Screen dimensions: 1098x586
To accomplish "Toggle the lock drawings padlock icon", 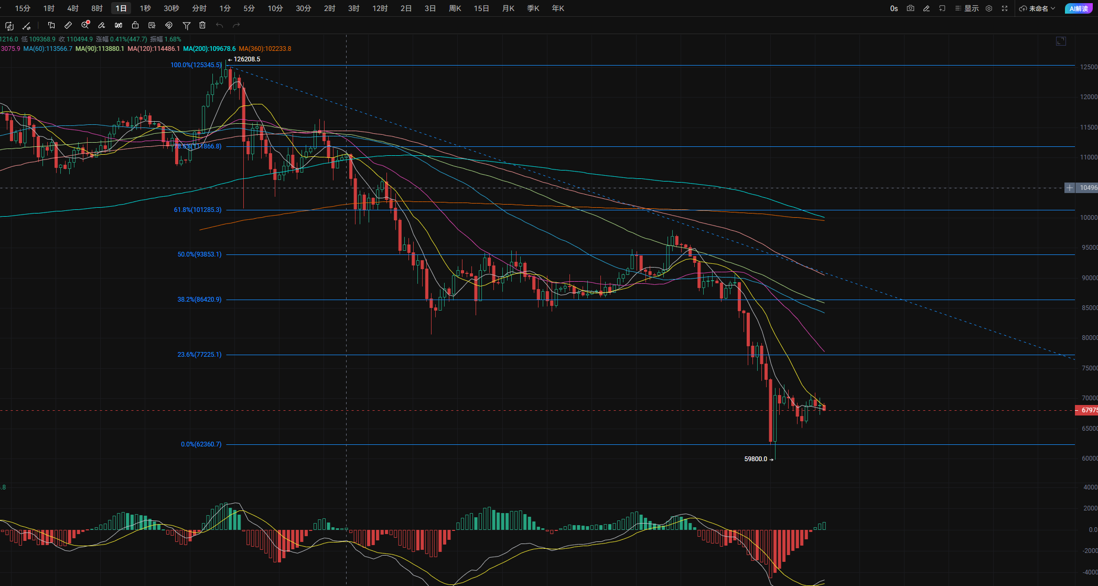I will [x=135, y=25].
